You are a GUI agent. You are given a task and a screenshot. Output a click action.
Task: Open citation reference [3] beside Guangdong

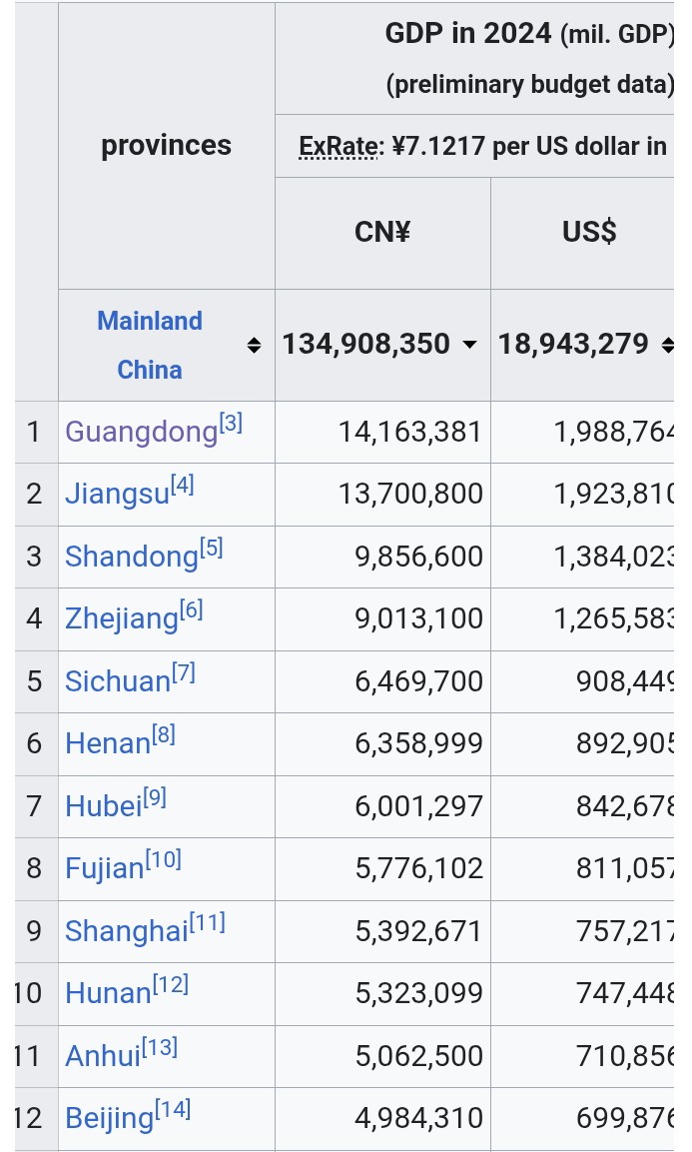point(231,424)
